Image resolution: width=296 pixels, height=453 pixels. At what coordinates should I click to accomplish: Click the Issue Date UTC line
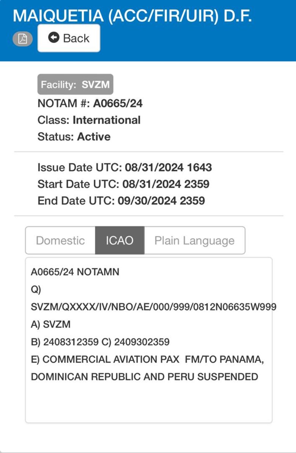pos(124,167)
